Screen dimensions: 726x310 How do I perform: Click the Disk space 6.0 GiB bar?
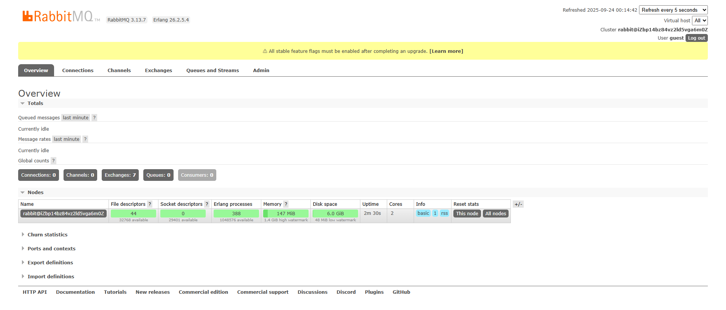coord(335,214)
